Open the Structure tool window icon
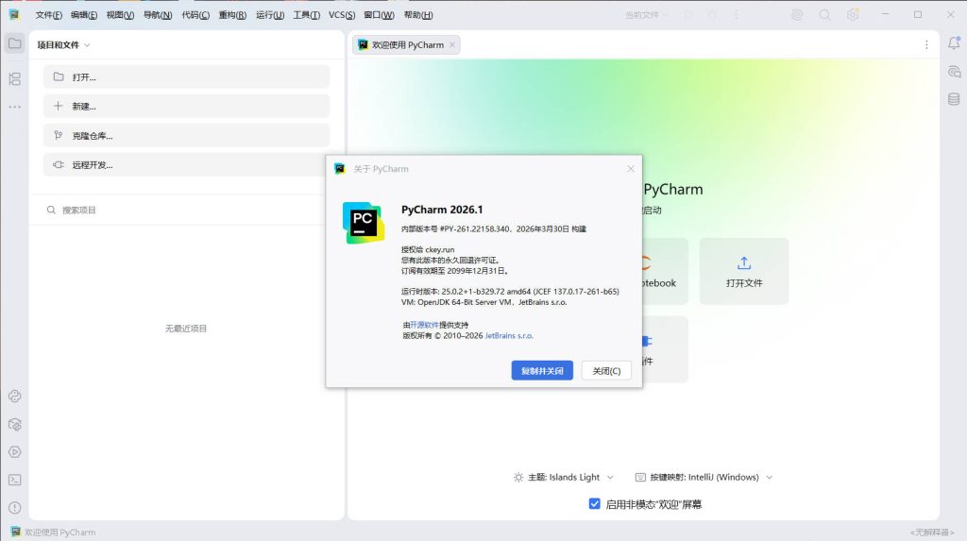This screenshot has width=967, height=541. pyautogui.click(x=15, y=79)
